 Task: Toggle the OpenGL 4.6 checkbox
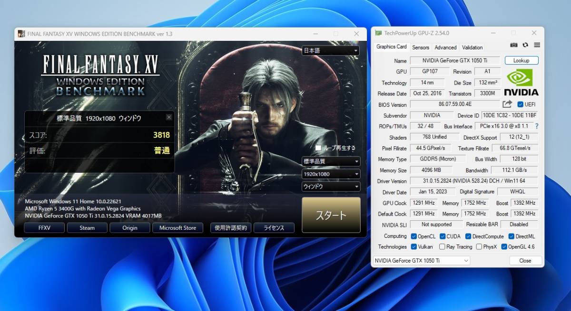click(504, 247)
